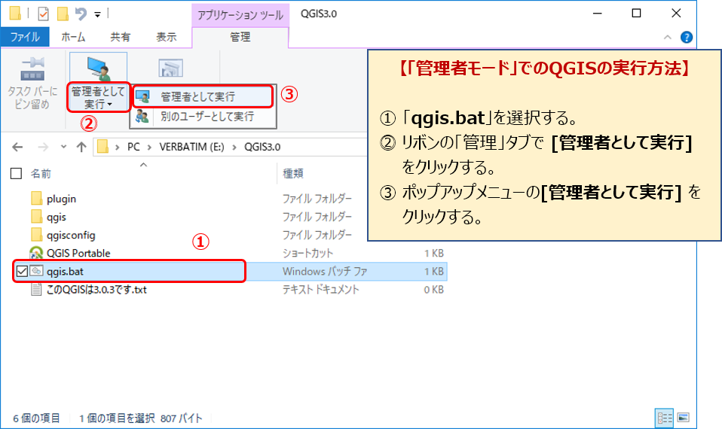Close the QGIS3.0 Explorer window
This screenshot has width=722, height=429.
point(676,14)
